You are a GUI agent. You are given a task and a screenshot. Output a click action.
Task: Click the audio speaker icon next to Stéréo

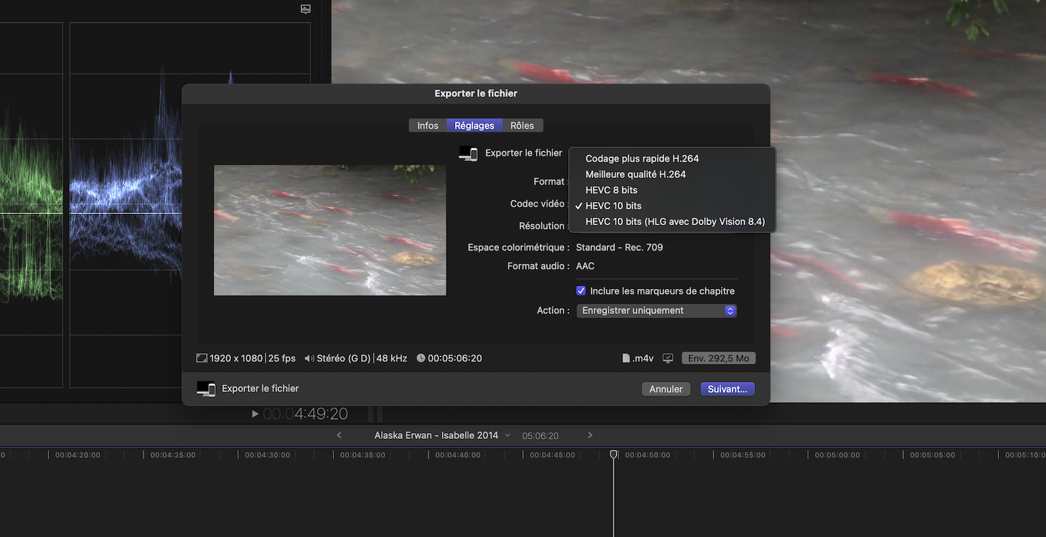tap(309, 358)
